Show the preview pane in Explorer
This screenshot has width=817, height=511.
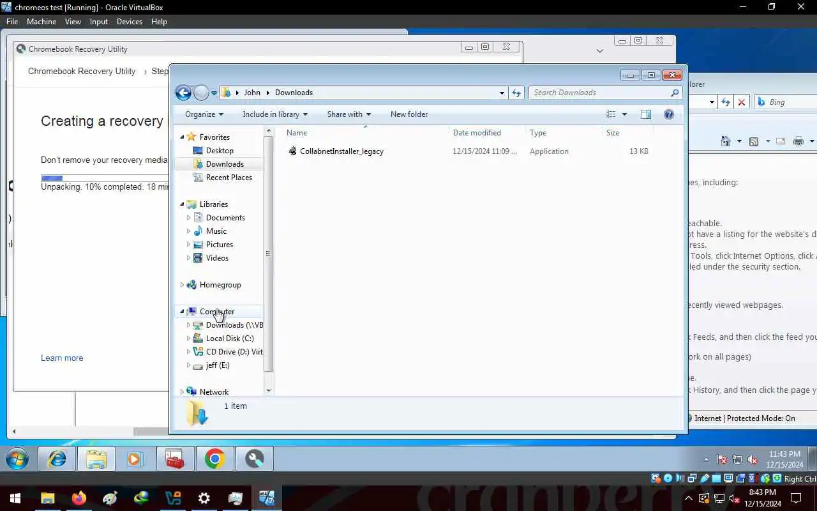(646, 114)
